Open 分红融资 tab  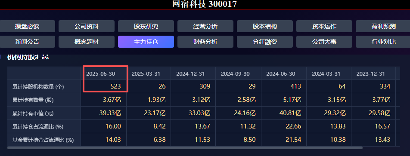pos(264,42)
